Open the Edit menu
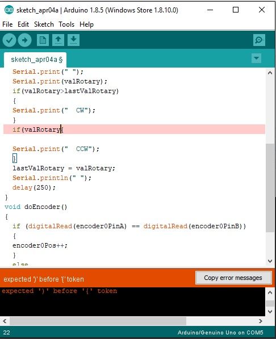Screen dimensions: 276x339 [23, 24]
